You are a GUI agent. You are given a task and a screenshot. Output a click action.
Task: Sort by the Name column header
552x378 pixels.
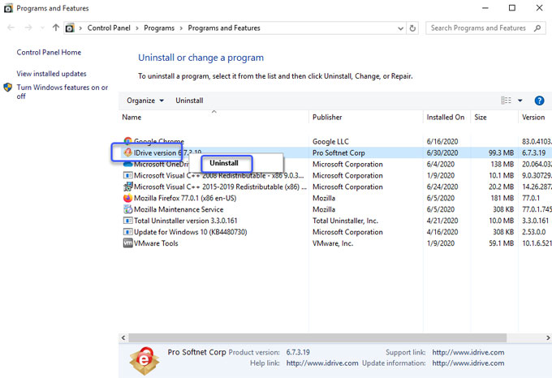click(x=132, y=118)
